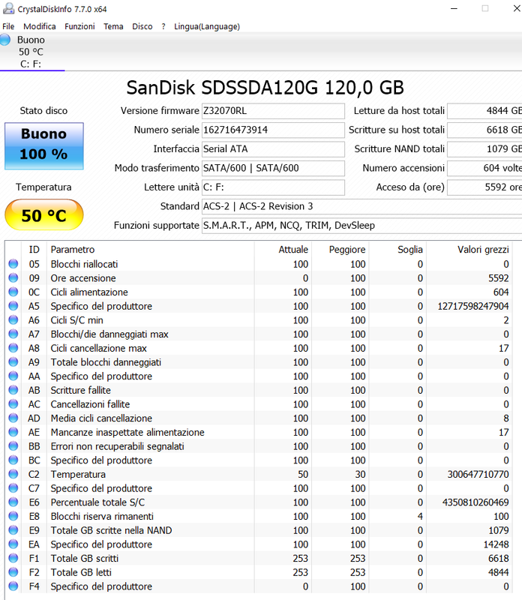Click the Valori grezzi column header
Screen dimensions: 522x600
(469, 250)
